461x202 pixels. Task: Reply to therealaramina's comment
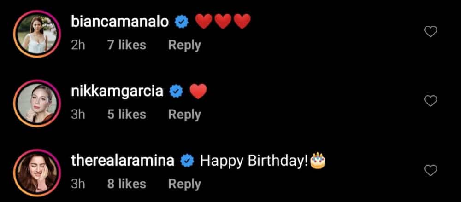(185, 184)
